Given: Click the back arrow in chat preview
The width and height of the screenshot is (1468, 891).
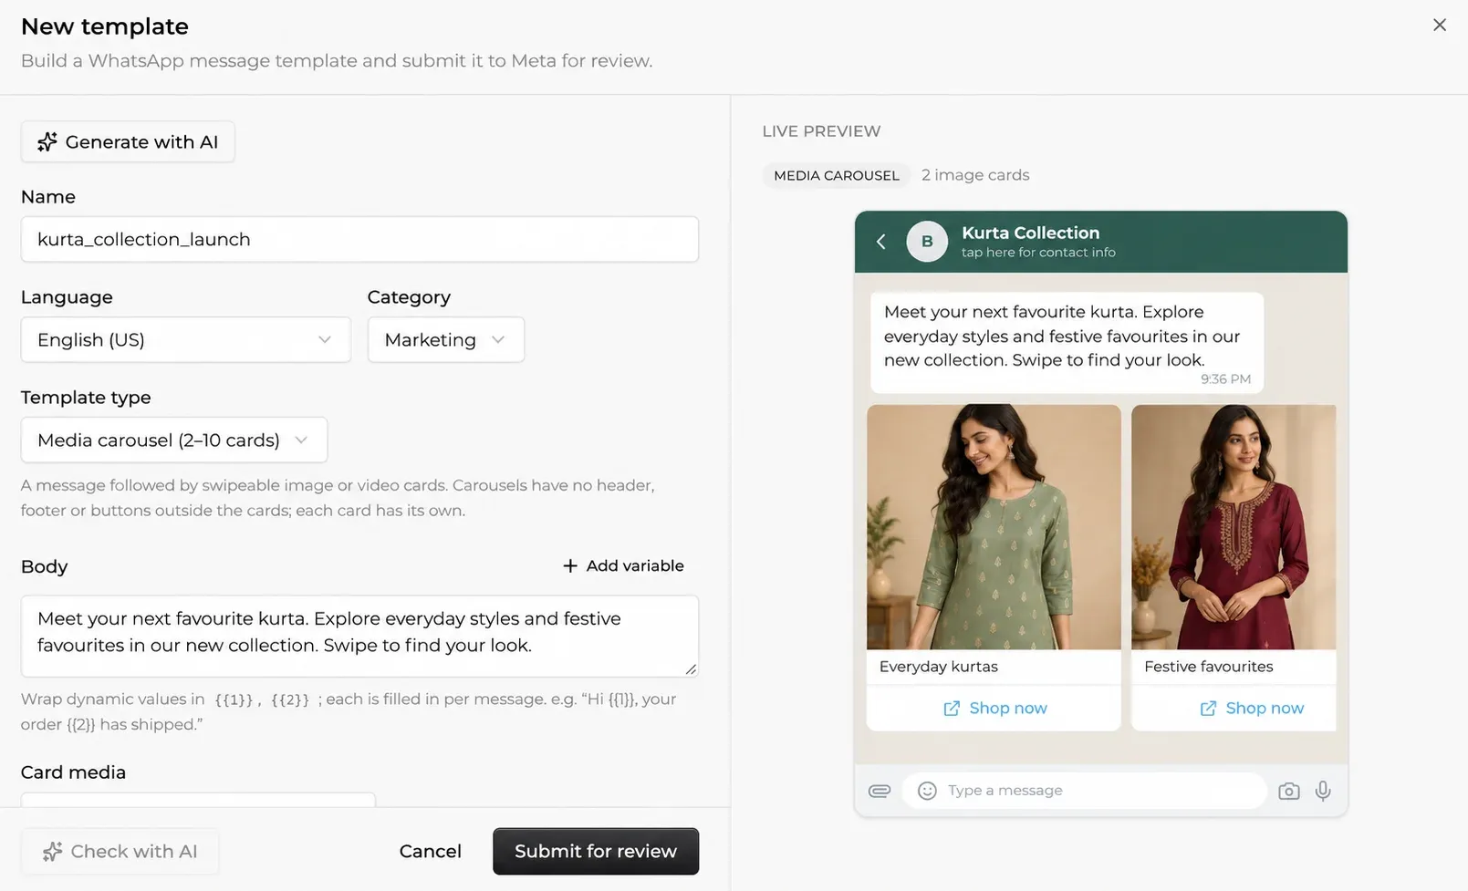Looking at the screenshot, I should pyautogui.click(x=880, y=242).
